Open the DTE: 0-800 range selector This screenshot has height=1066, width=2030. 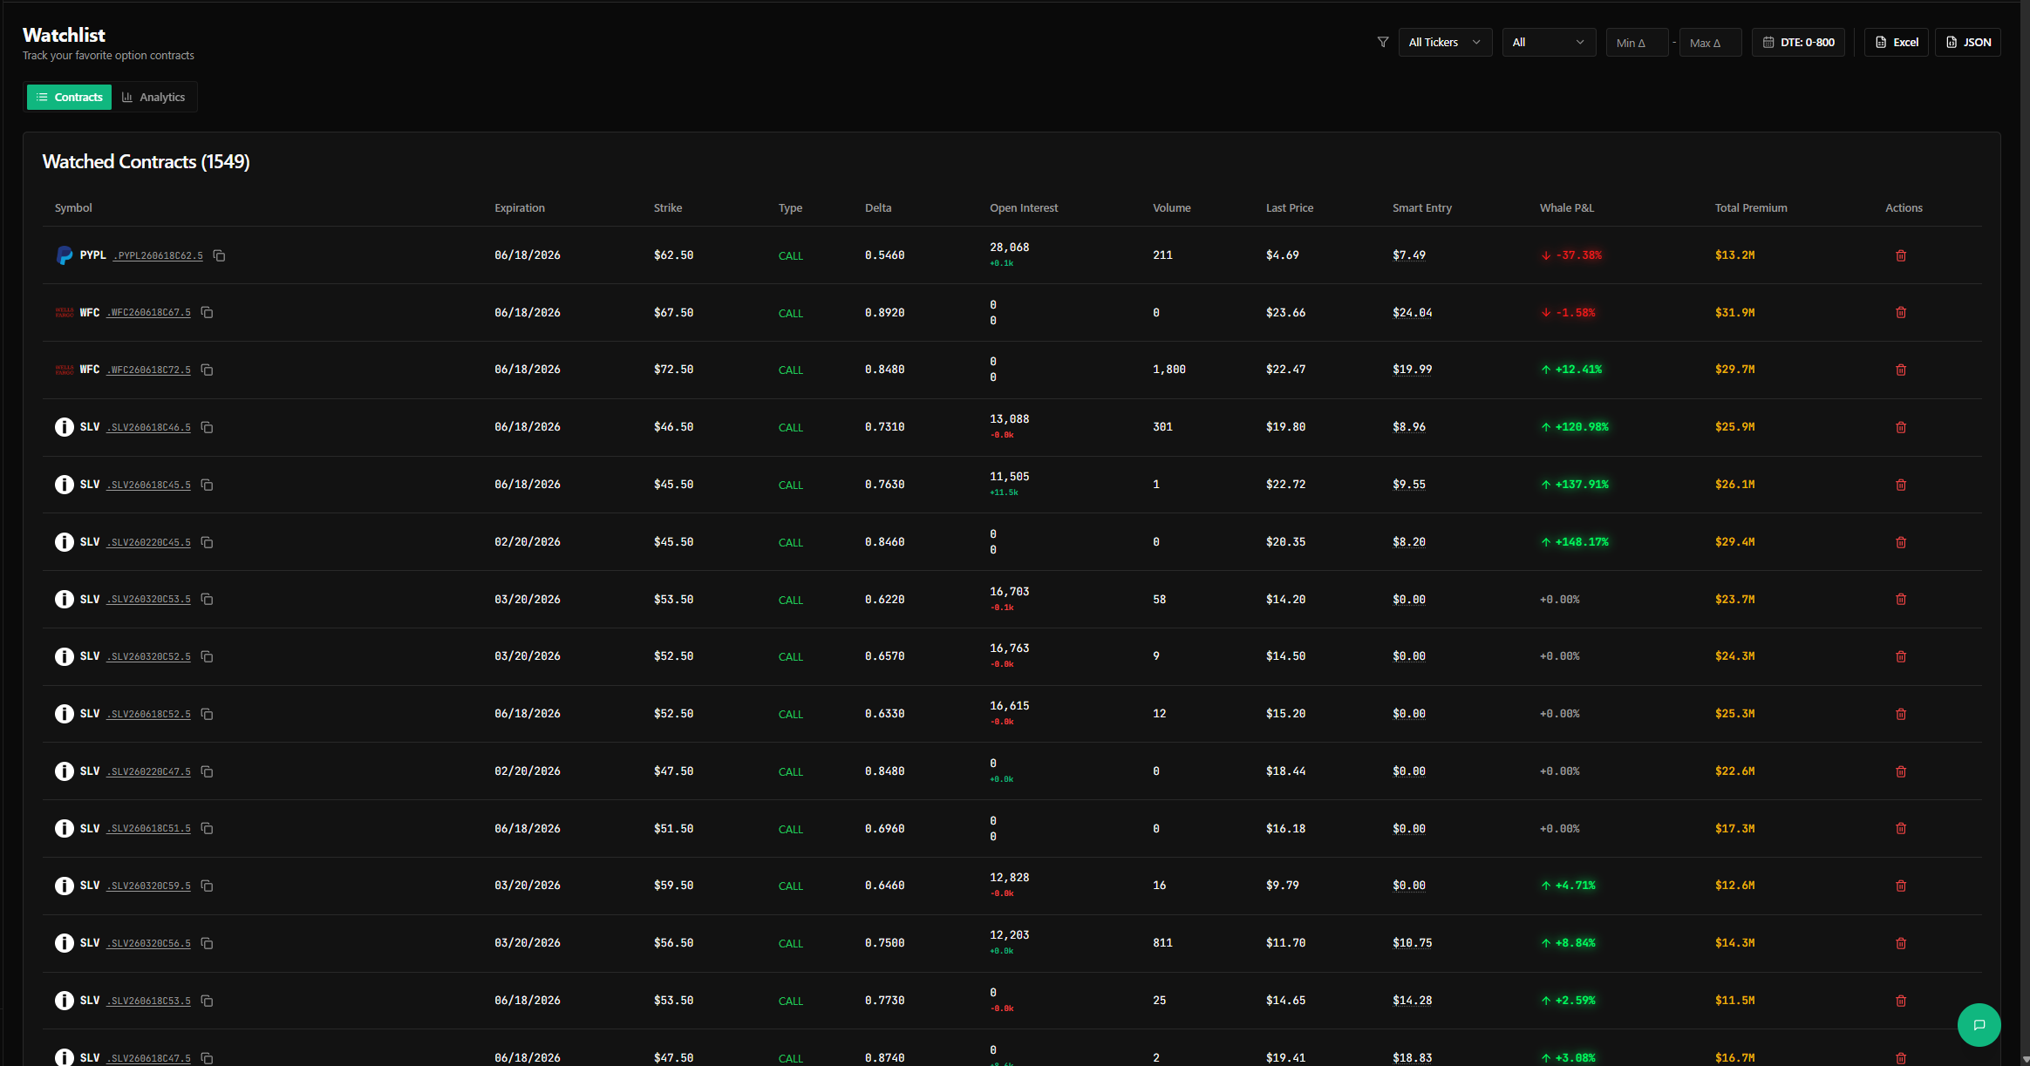(x=1798, y=42)
